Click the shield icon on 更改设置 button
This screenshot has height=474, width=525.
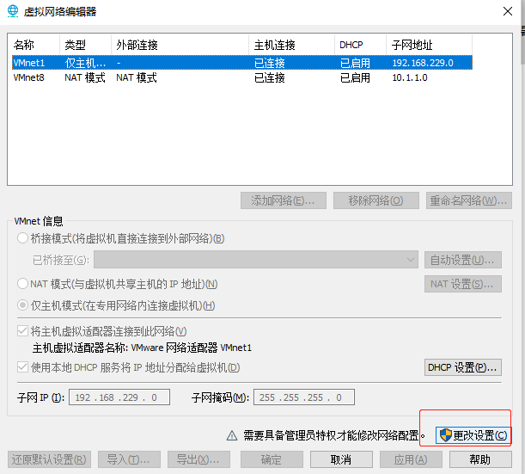coord(446,435)
